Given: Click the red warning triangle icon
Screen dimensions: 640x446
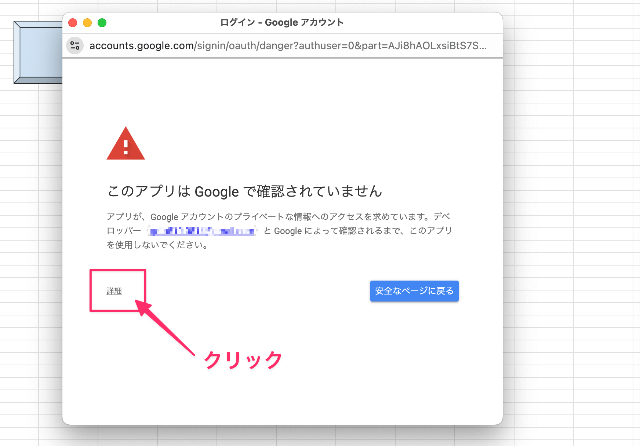Looking at the screenshot, I should tap(126, 143).
